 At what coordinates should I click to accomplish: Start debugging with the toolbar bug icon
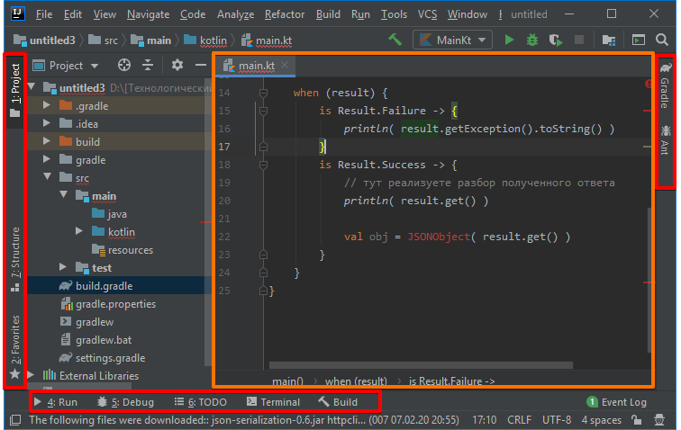[x=532, y=40]
